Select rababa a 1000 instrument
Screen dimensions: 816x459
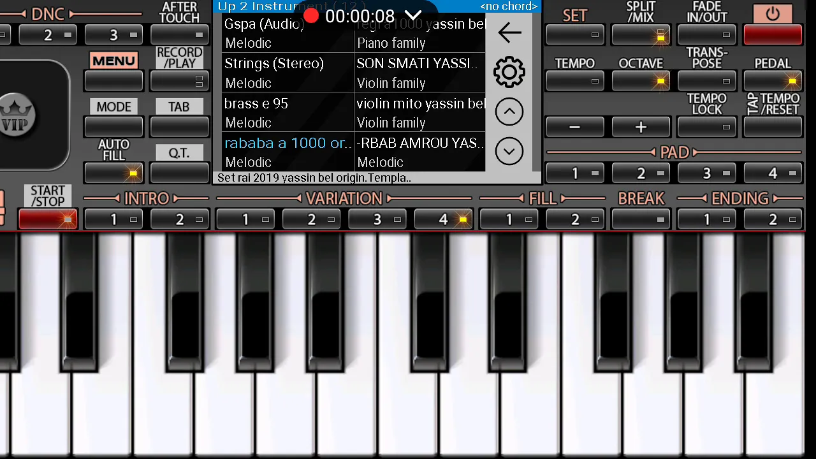pos(288,152)
